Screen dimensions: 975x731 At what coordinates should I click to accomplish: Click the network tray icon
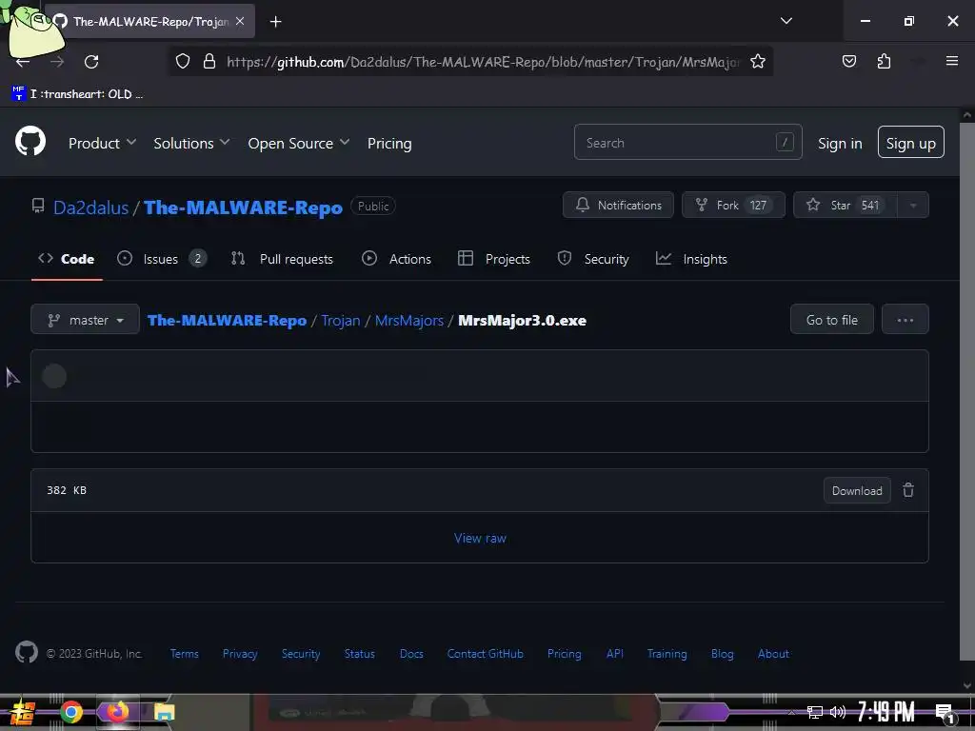pos(815,712)
